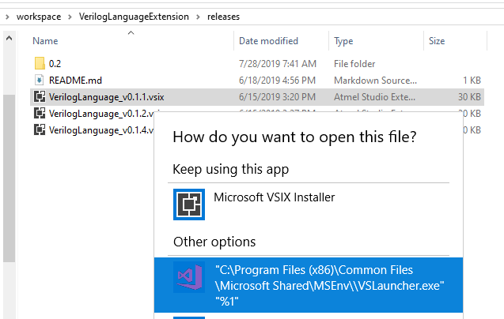Click the 30 KB size value
The width and height of the screenshot is (504, 319).
tap(469, 97)
